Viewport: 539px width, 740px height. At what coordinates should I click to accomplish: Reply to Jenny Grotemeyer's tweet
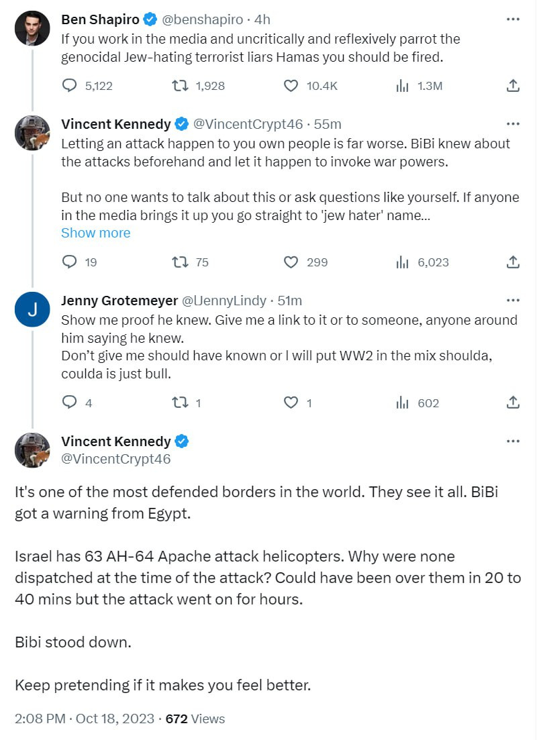click(x=70, y=403)
